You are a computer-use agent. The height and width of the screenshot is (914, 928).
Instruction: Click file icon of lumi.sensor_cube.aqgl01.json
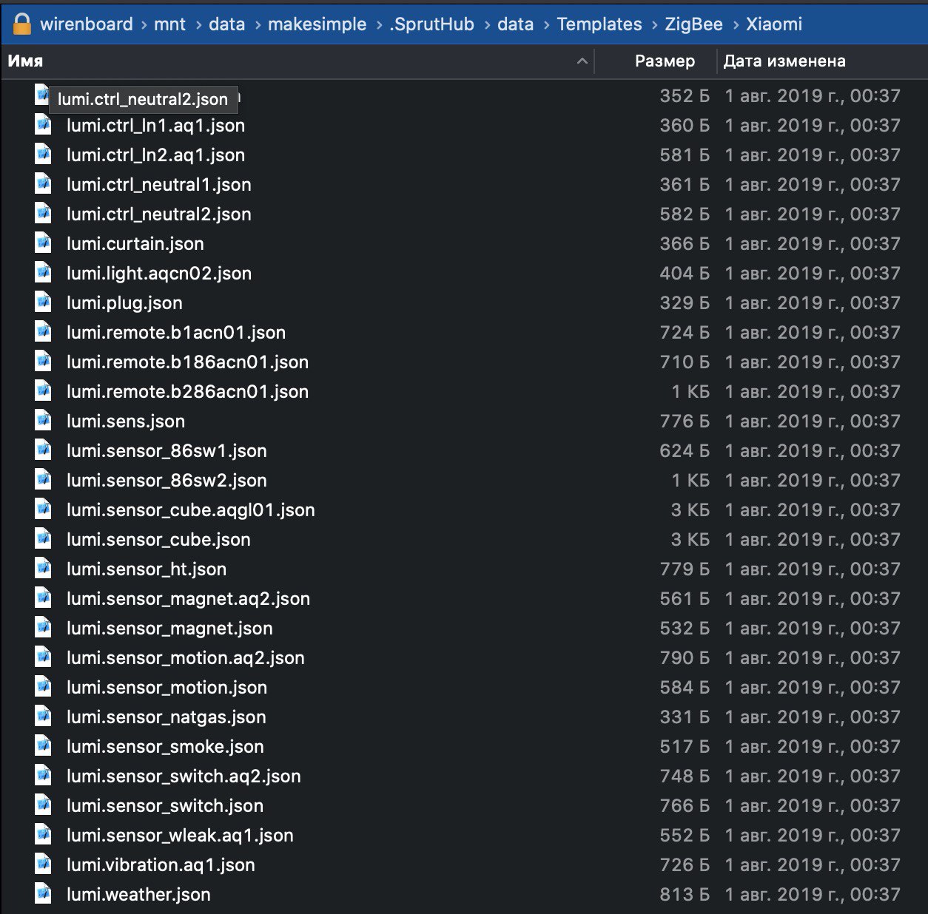point(44,510)
